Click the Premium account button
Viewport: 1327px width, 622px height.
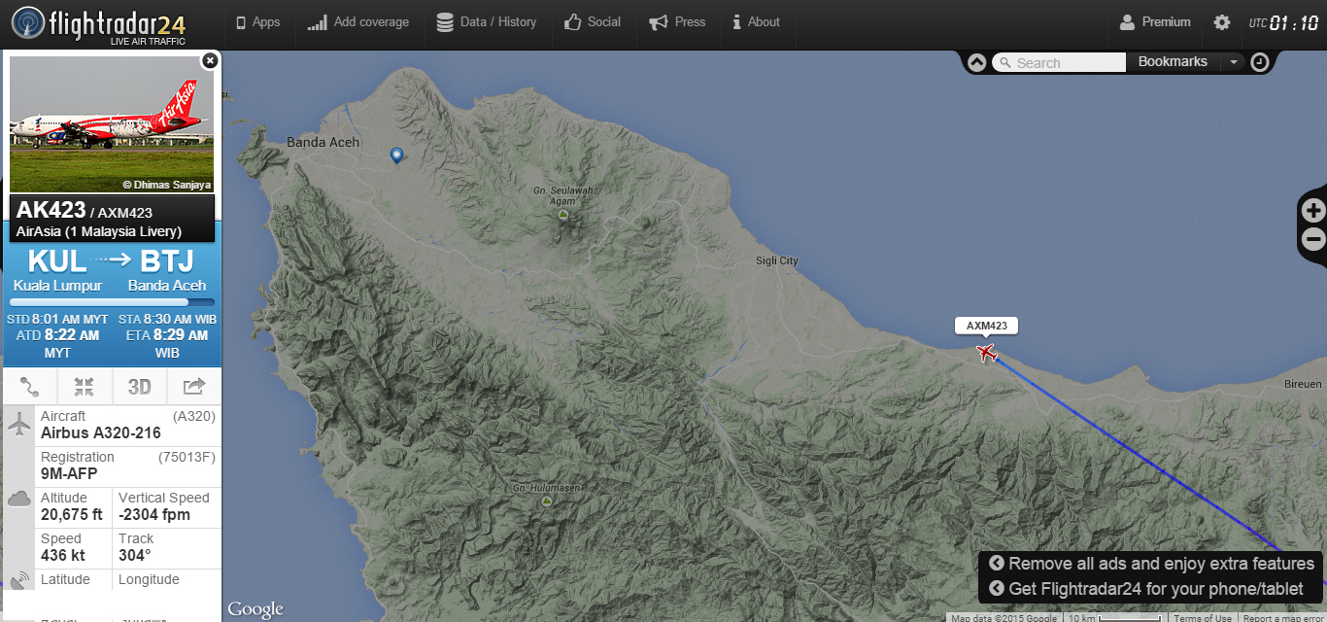point(1155,22)
